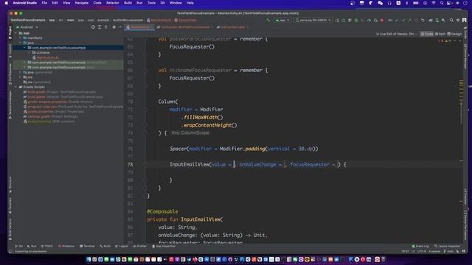Open the Project tool window sidebar button
Image resolution: width=472 pixels, height=265 pixels.
[10, 32]
